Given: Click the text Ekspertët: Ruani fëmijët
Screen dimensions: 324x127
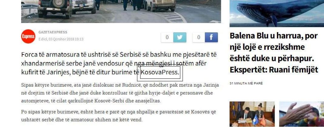Looking at the screenshot, I should point(274,70).
